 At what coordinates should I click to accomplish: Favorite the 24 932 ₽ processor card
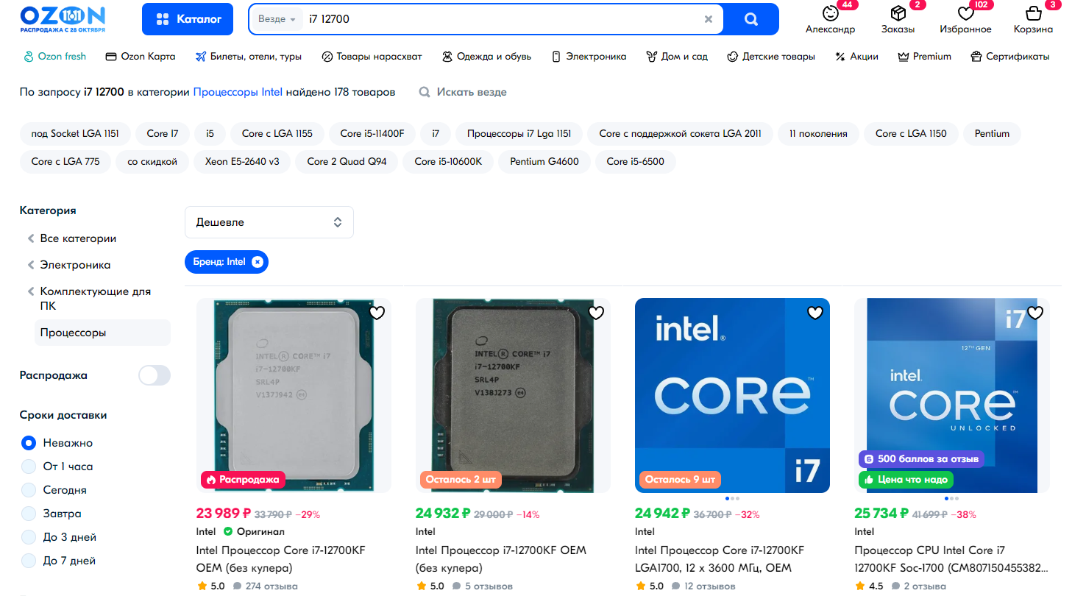(x=596, y=313)
